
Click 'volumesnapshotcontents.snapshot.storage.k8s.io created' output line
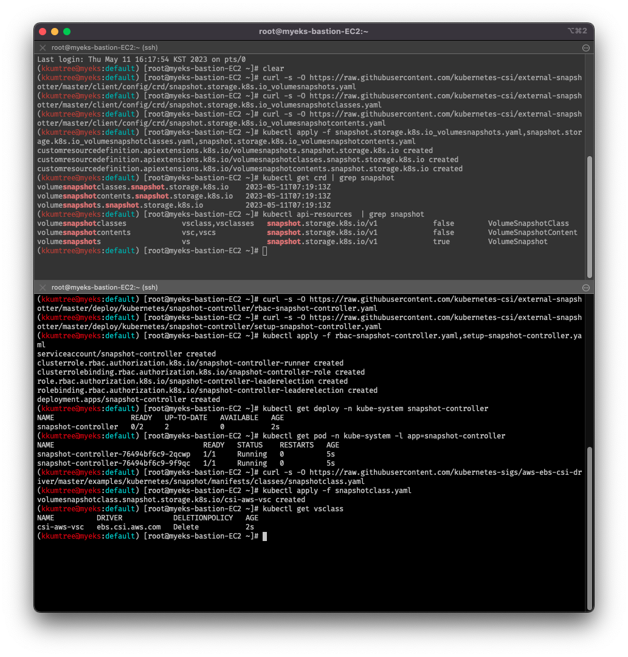pyautogui.click(x=250, y=169)
